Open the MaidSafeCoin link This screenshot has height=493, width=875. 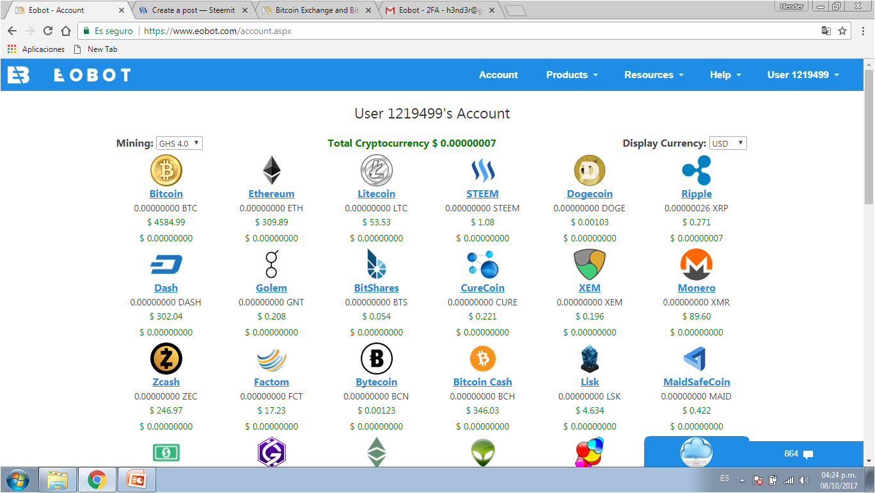click(697, 382)
